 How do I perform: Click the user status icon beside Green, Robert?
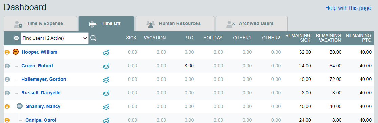coord(7,66)
